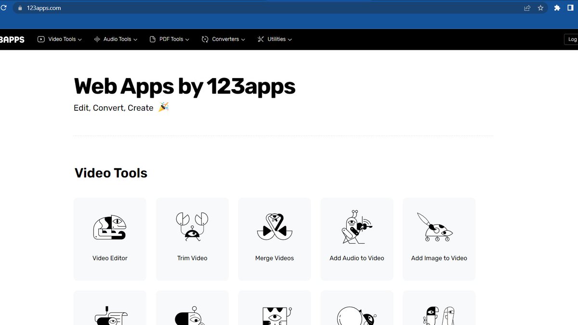Click the Add Image to Video ladybug icon
578x325 pixels.
[435, 227]
